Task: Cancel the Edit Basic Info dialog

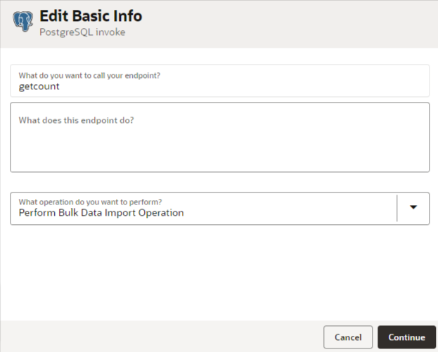Action: pos(348,337)
